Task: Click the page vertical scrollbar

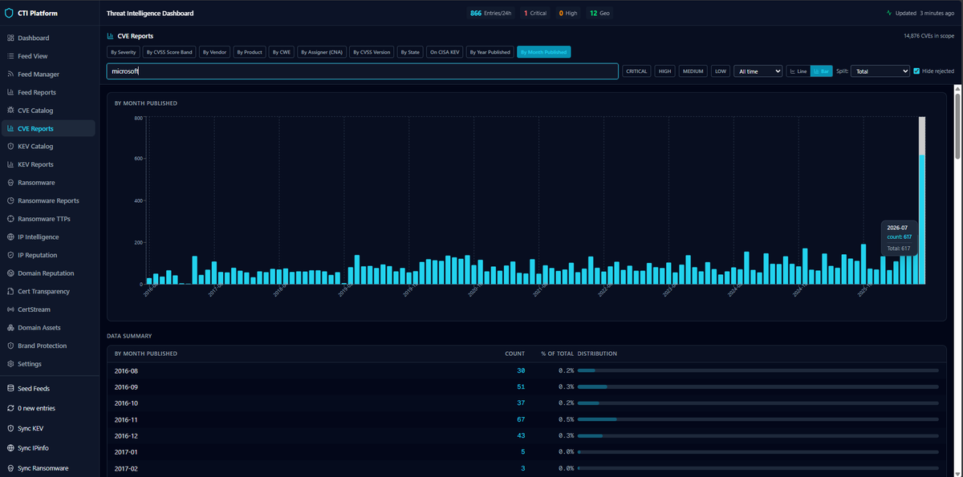Action: pyautogui.click(x=958, y=120)
